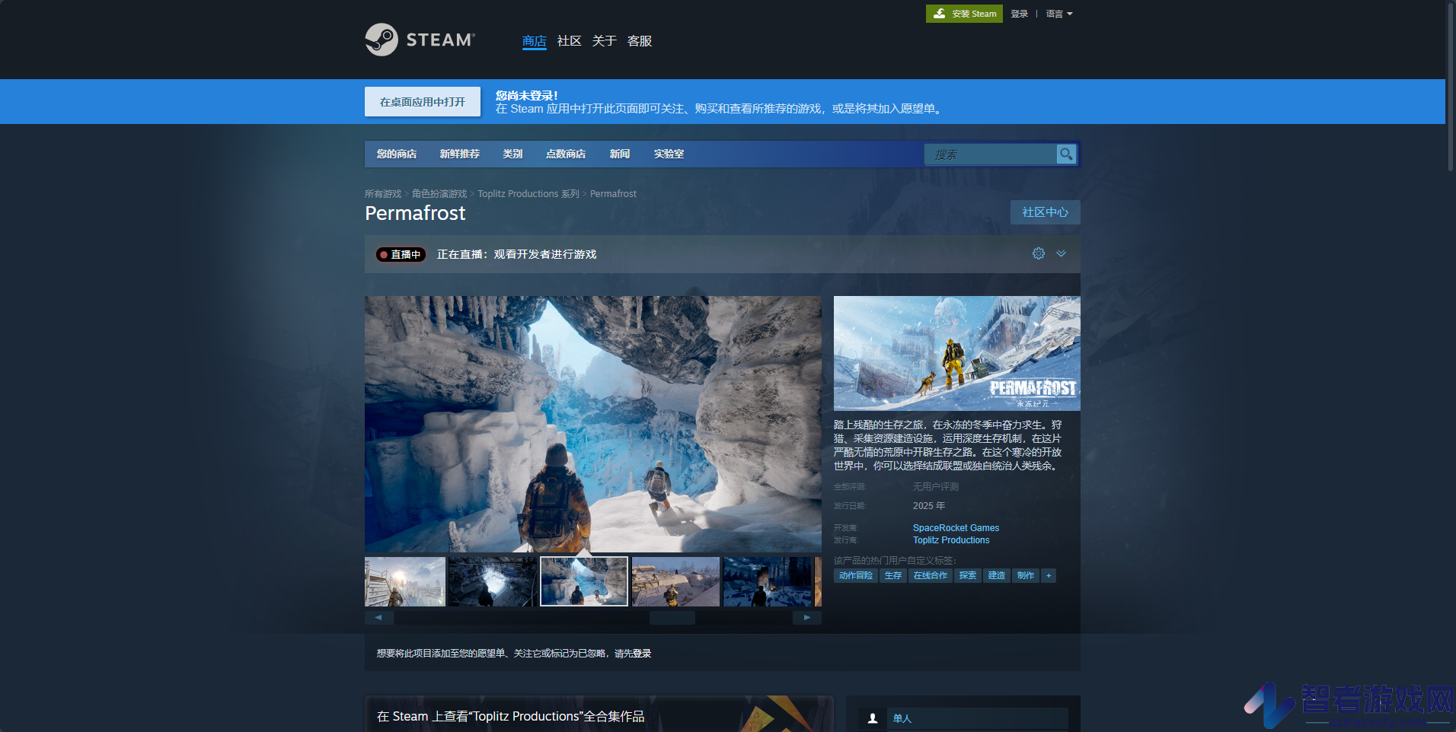Click the Steam logo
This screenshot has width=1456, height=732.
420,40
